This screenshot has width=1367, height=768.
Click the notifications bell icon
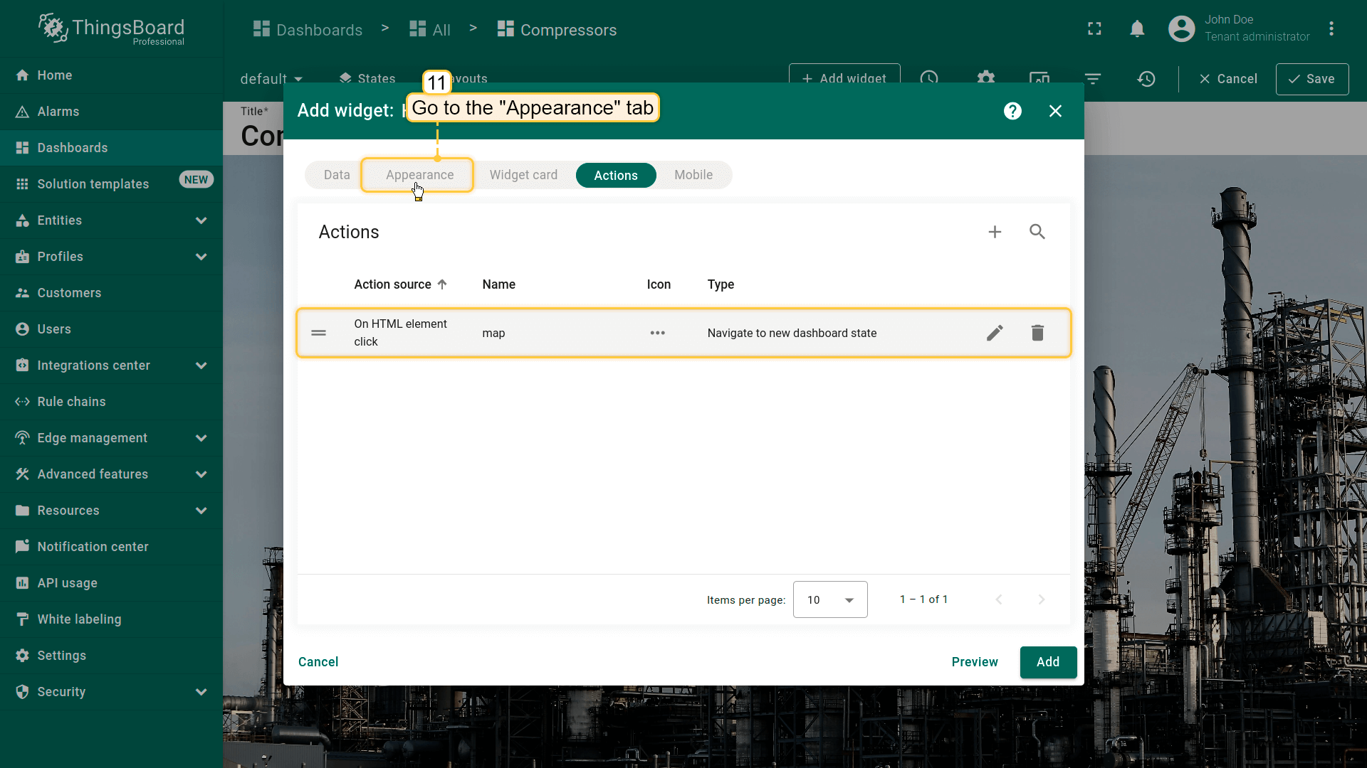tap(1137, 29)
